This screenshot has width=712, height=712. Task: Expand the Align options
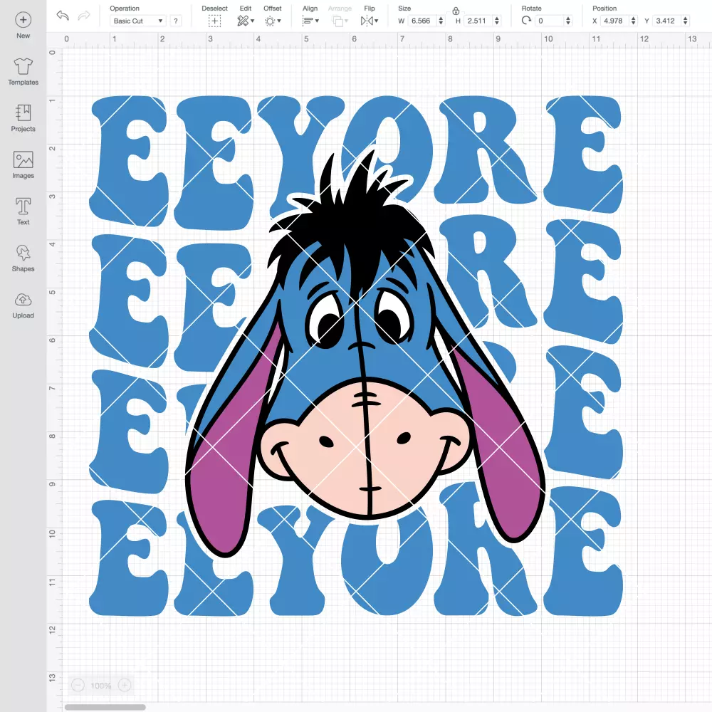310,21
